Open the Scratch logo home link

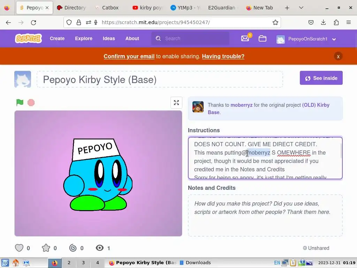point(28,38)
